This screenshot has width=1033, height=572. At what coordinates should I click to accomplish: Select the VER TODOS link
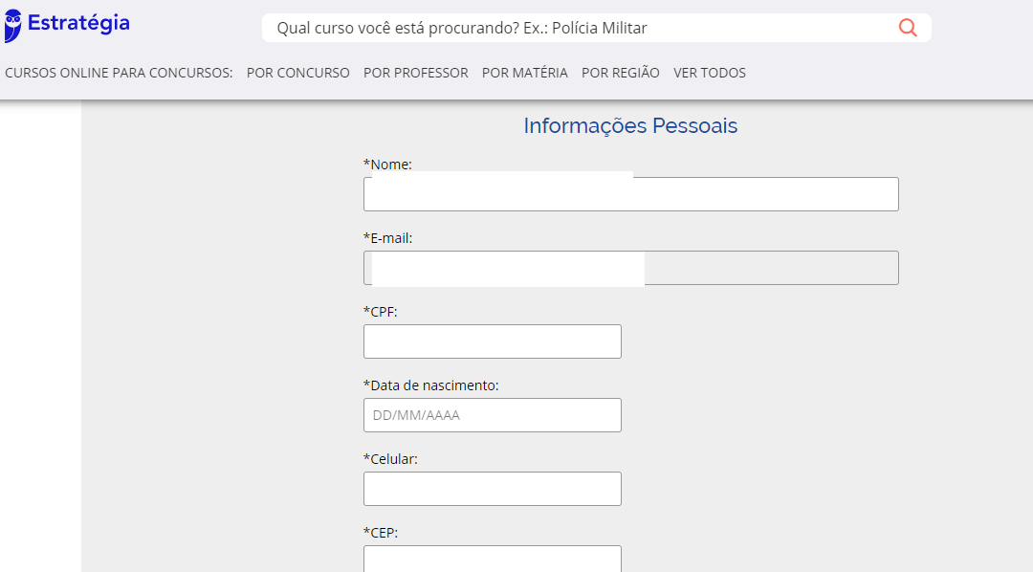710,73
